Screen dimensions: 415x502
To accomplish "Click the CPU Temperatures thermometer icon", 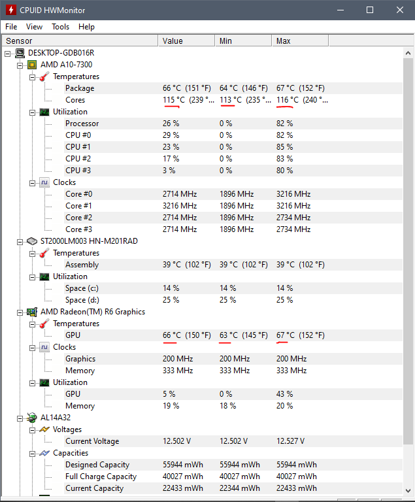I will coord(44,76).
